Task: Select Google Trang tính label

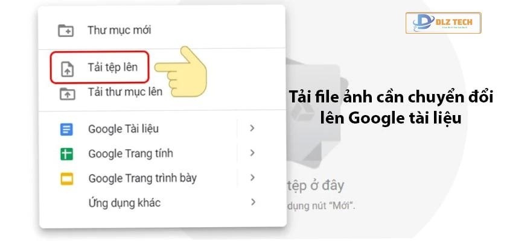Action: click(130, 154)
